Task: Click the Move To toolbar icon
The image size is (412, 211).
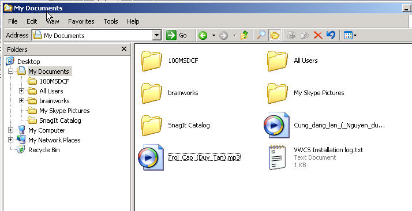Action: pyautogui.click(x=291, y=35)
